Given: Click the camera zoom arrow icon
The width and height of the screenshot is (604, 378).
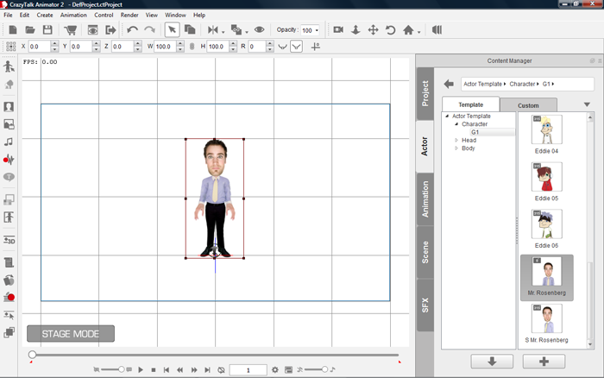Looking at the screenshot, I should coord(355,29).
